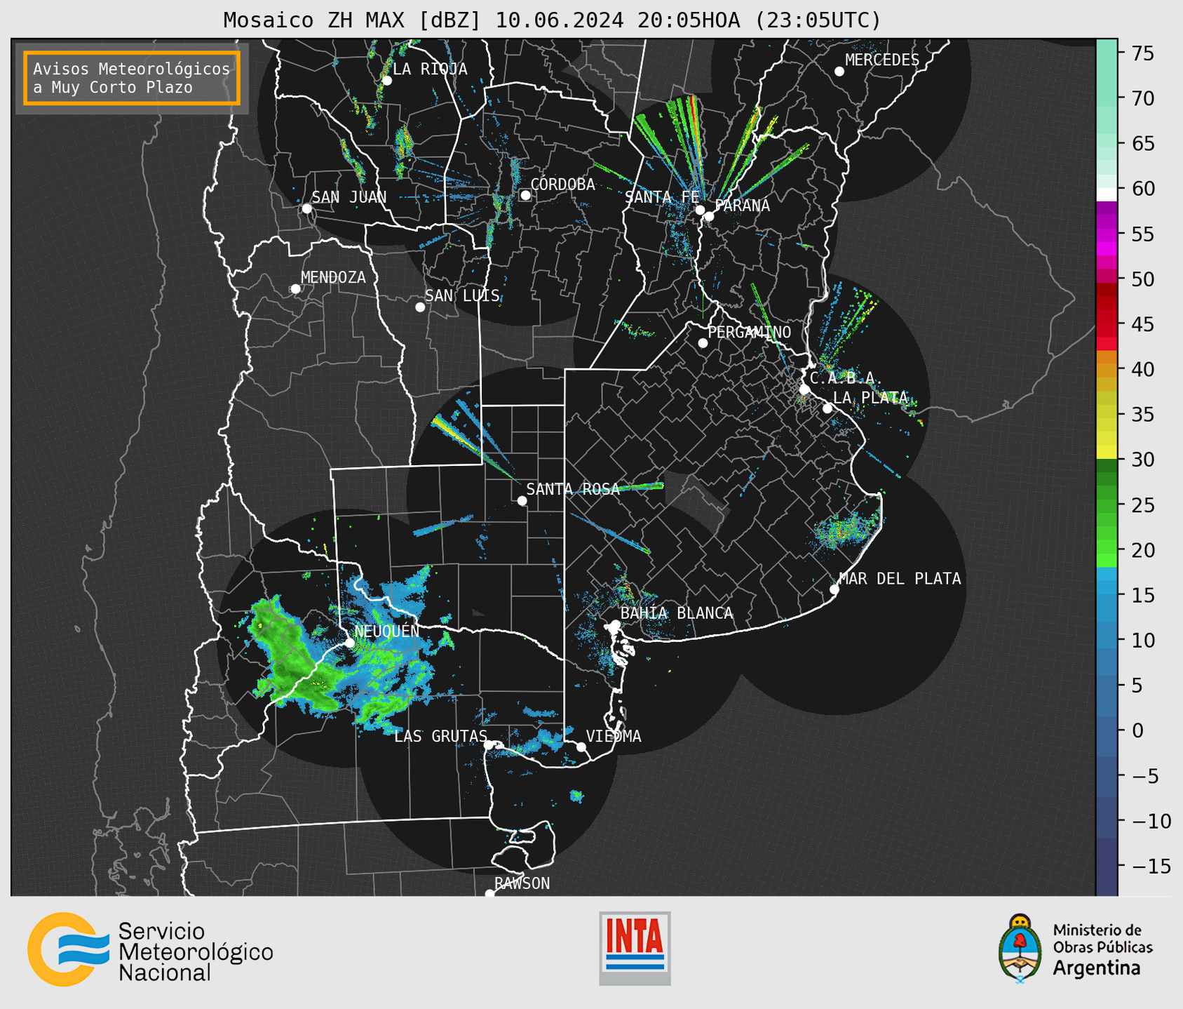Click the Córdoba city marker
The height and width of the screenshot is (1009, 1183).
point(525,195)
